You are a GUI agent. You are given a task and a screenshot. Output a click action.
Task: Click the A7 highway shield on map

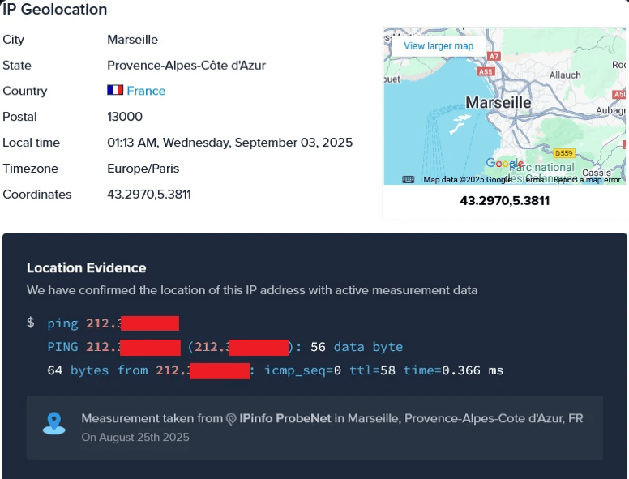tap(494, 56)
